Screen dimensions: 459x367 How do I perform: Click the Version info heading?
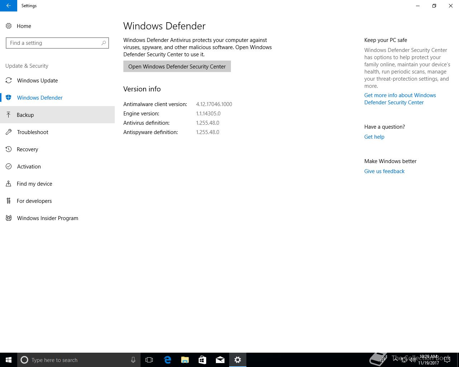pyautogui.click(x=142, y=89)
